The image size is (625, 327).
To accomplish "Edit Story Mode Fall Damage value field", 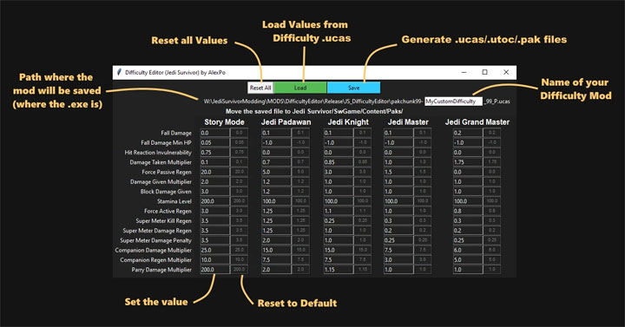I will click(214, 133).
